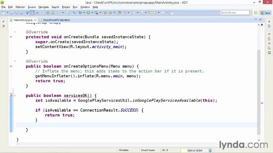Click the New Java Class icon
The image size is (273, 153).
pos(110,13)
